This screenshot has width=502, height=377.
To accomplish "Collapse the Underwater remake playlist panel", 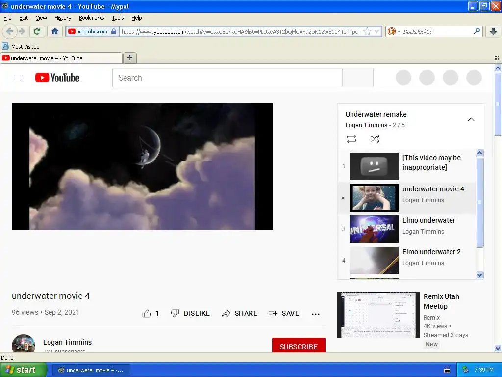I will [471, 119].
